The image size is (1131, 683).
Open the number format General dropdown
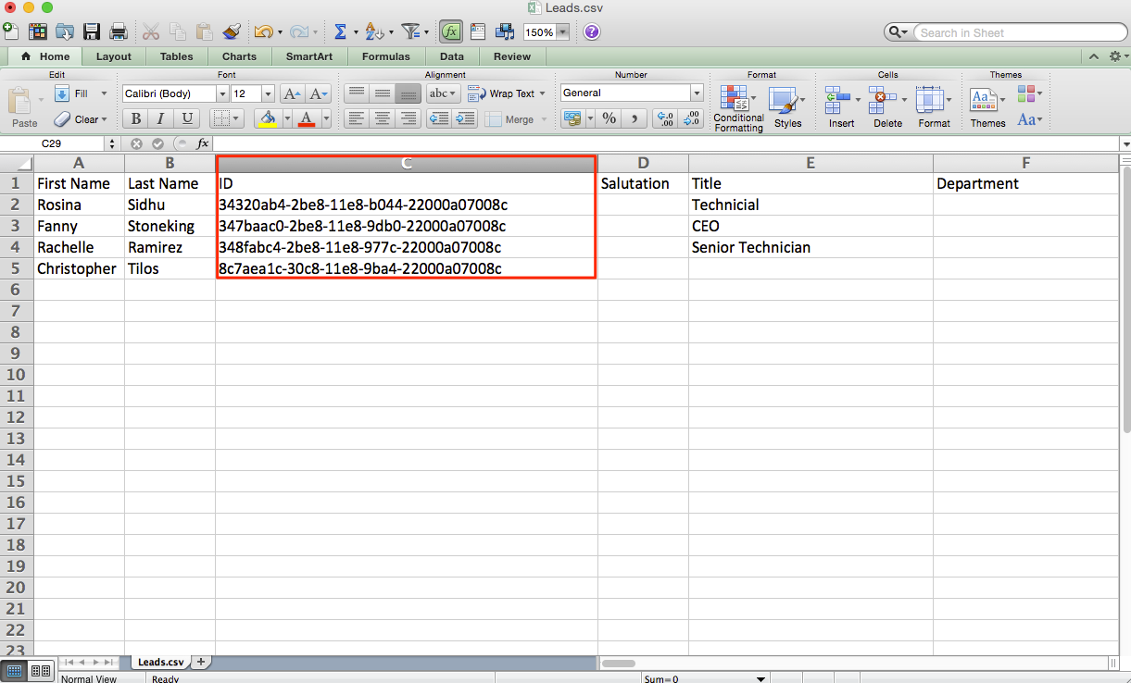tap(697, 93)
